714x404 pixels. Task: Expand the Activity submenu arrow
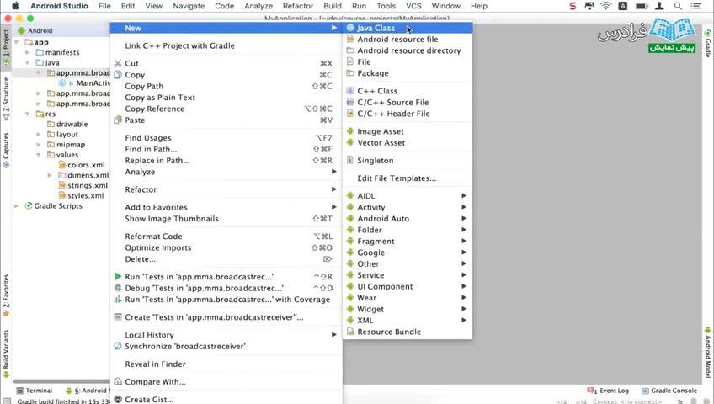tap(464, 207)
